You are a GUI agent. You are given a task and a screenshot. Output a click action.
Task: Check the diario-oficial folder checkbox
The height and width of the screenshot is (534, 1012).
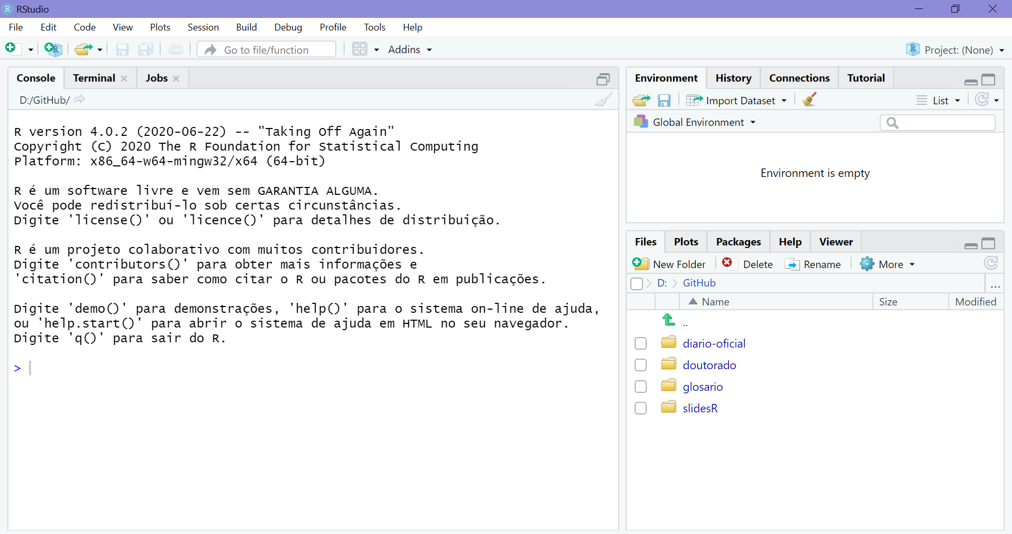640,343
